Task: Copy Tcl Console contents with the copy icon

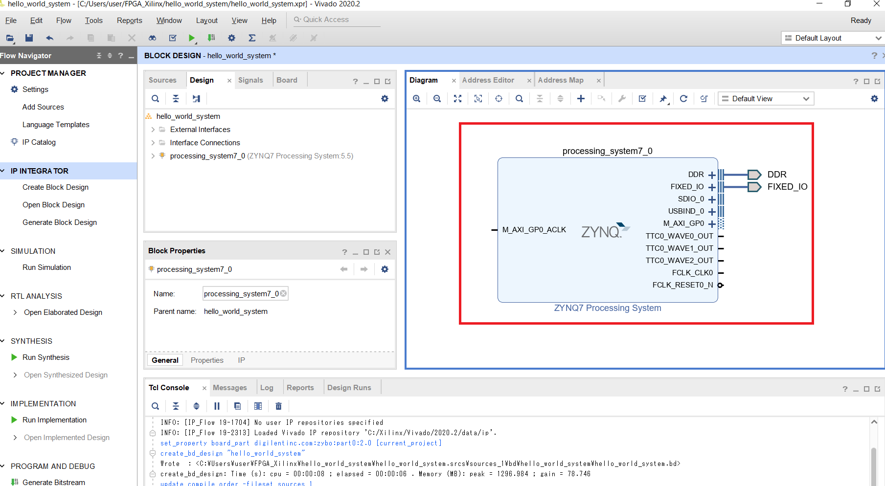Action: pos(237,406)
